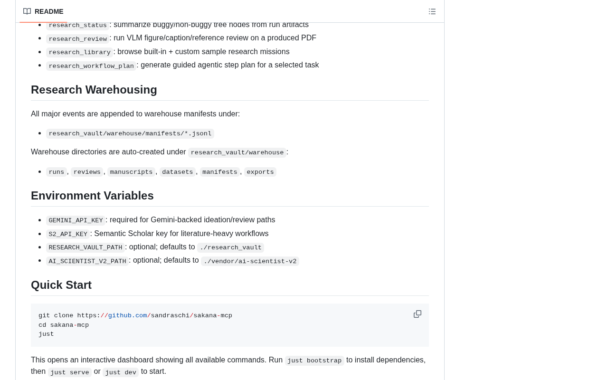Click the research_library code label
The width and height of the screenshot is (608, 380).
[x=80, y=52]
